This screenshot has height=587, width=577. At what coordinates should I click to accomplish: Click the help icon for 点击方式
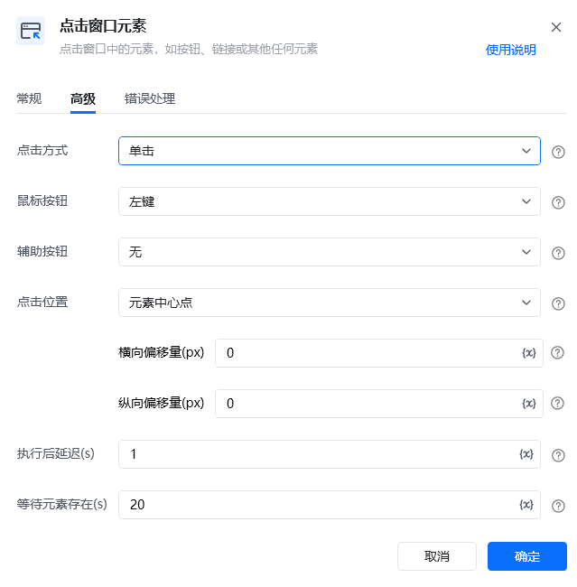point(558,152)
